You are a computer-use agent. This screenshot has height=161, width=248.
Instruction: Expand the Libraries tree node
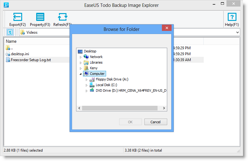[80, 63]
